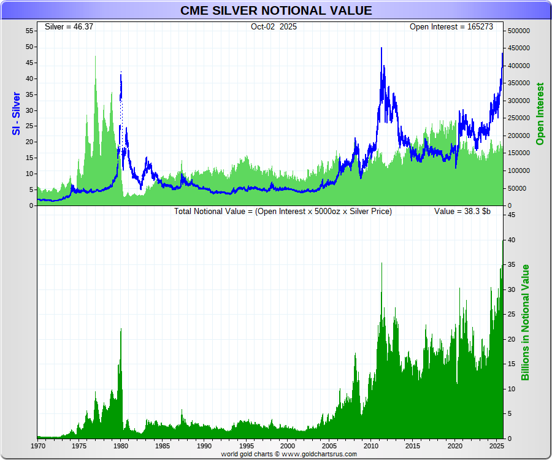Click the 1980 year label on x-axis
Image resolution: width=552 pixels, height=460 pixels.
(121, 446)
